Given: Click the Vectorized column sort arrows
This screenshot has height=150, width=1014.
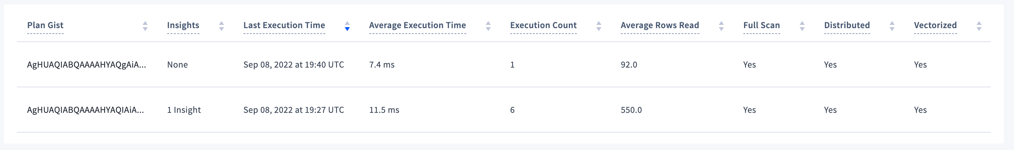Looking at the screenshot, I should pyautogui.click(x=979, y=26).
